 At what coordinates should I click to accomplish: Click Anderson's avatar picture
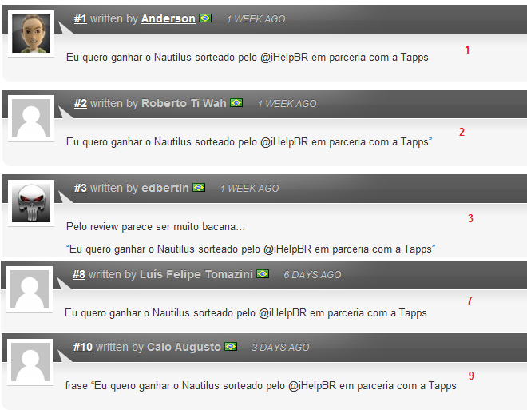pyautogui.click(x=31, y=34)
